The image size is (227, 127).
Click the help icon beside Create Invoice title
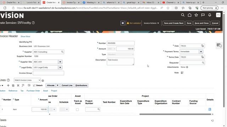point(33,23)
